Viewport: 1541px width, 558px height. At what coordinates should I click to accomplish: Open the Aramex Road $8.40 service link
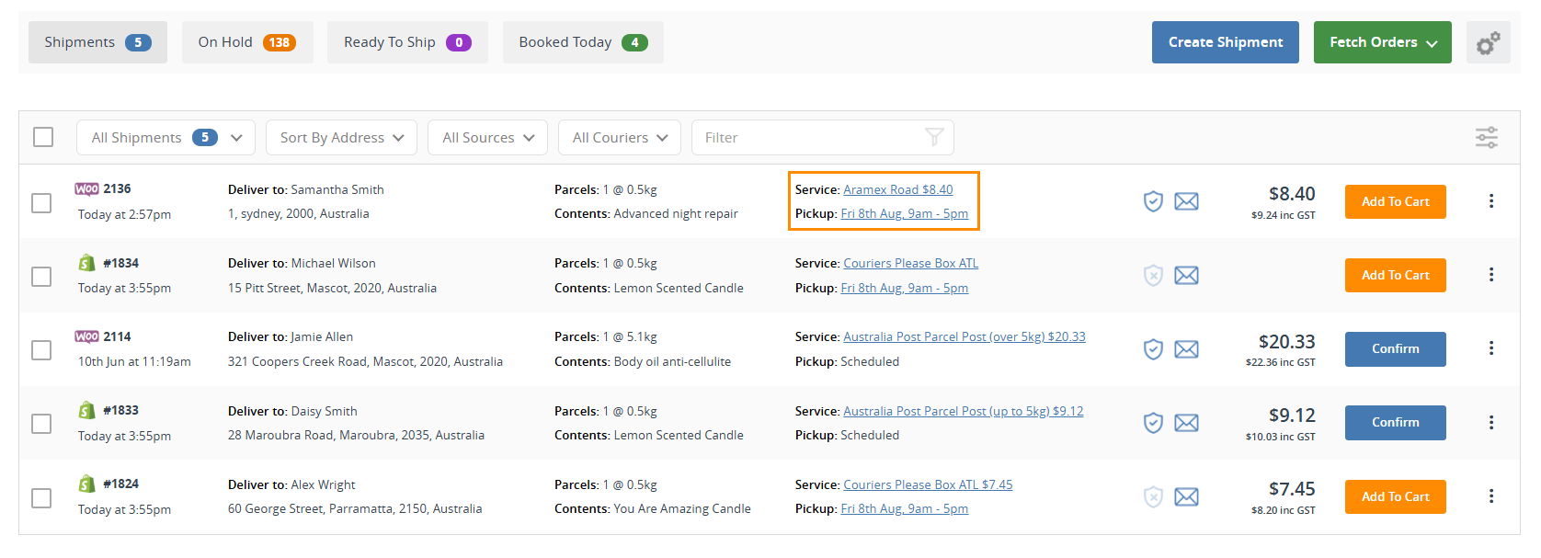coord(897,189)
